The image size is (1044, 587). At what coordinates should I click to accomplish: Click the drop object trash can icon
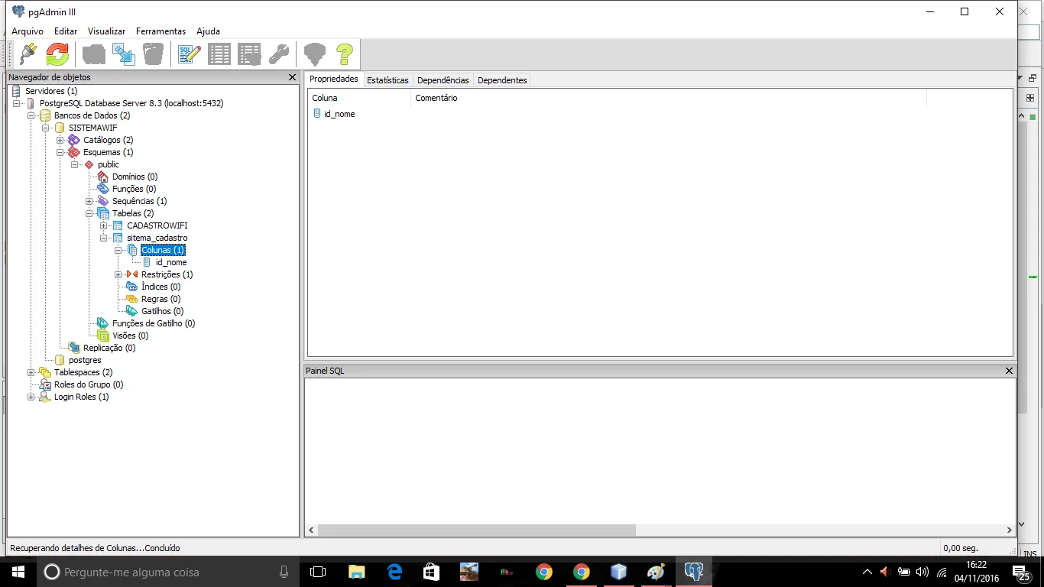pos(153,54)
